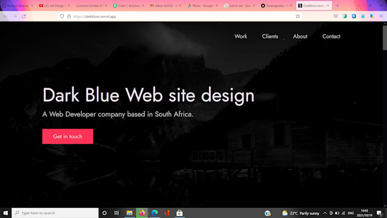This screenshot has height=218, width=387.
Task: Close the UI / UX Design tab
Action: click(x=69, y=6)
